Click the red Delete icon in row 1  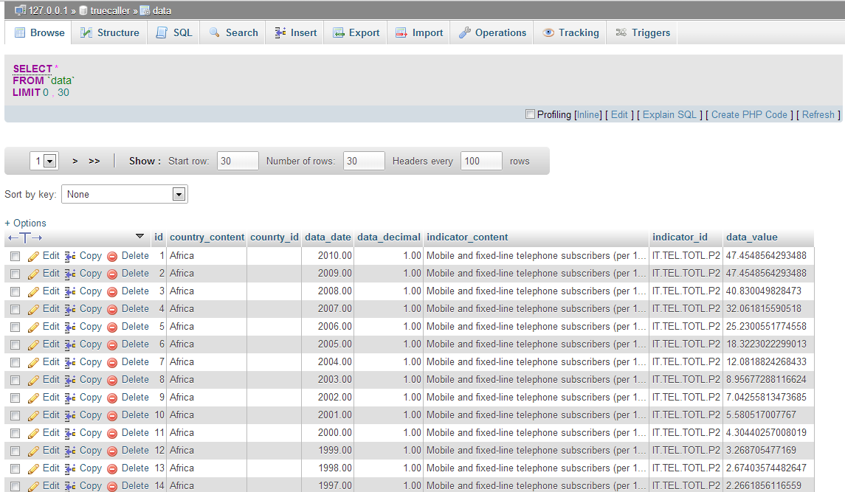point(112,257)
